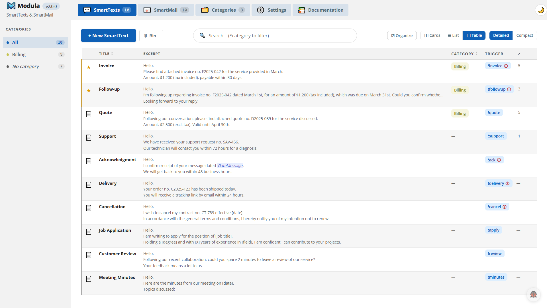The width and height of the screenshot is (547, 308).
Task: Click the Quote row document icon
Action: pos(89,114)
